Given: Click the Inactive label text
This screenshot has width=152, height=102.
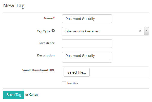Looking at the screenshot, I should click(x=73, y=83).
